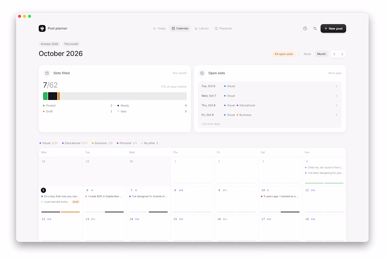The width and height of the screenshot is (388, 258).
Task: Toggle the Visual pillar filter
Action: coord(49,143)
